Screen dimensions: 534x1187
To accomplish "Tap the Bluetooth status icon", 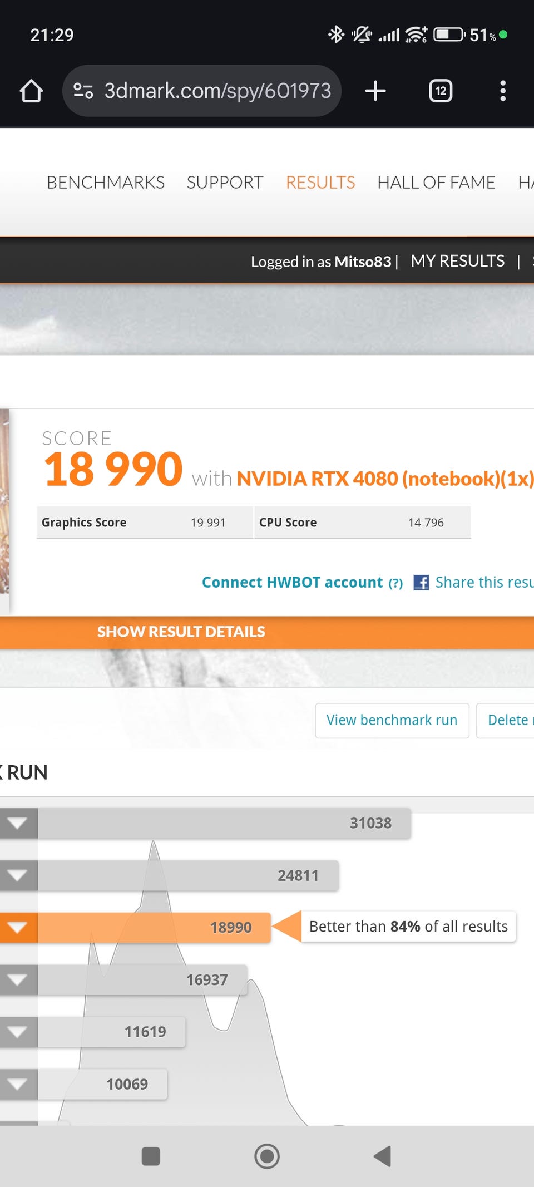I will coord(336,35).
